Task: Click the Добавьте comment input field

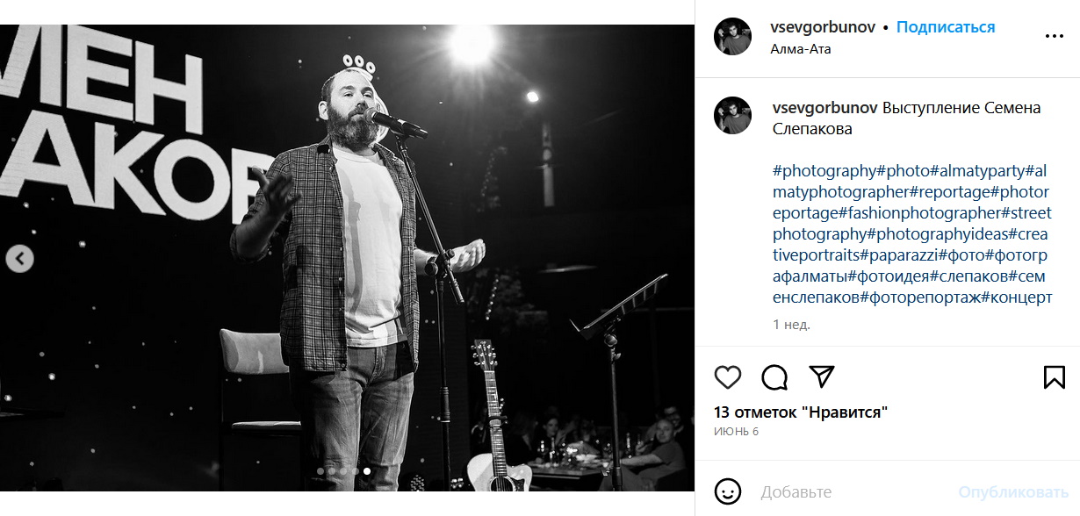Action: 852,492
